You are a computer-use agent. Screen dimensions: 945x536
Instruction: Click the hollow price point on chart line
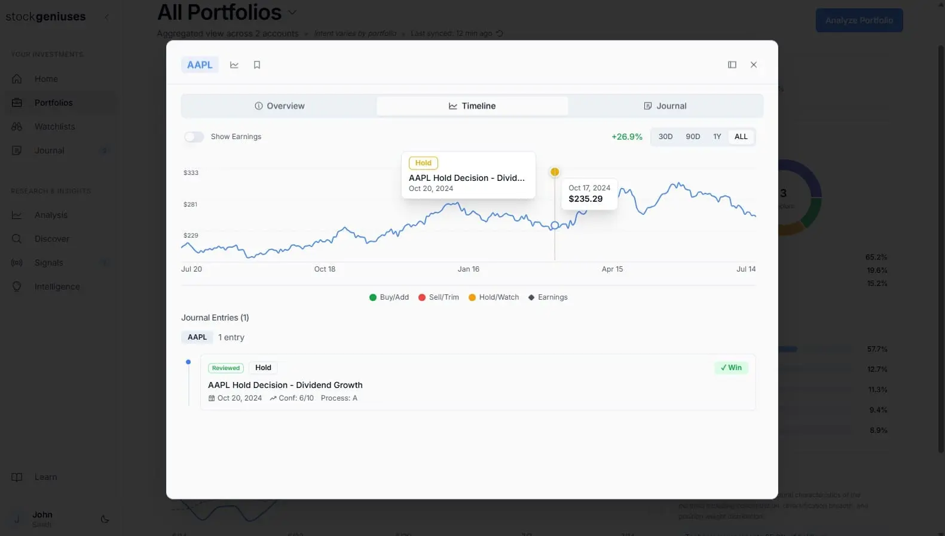[555, 226]
